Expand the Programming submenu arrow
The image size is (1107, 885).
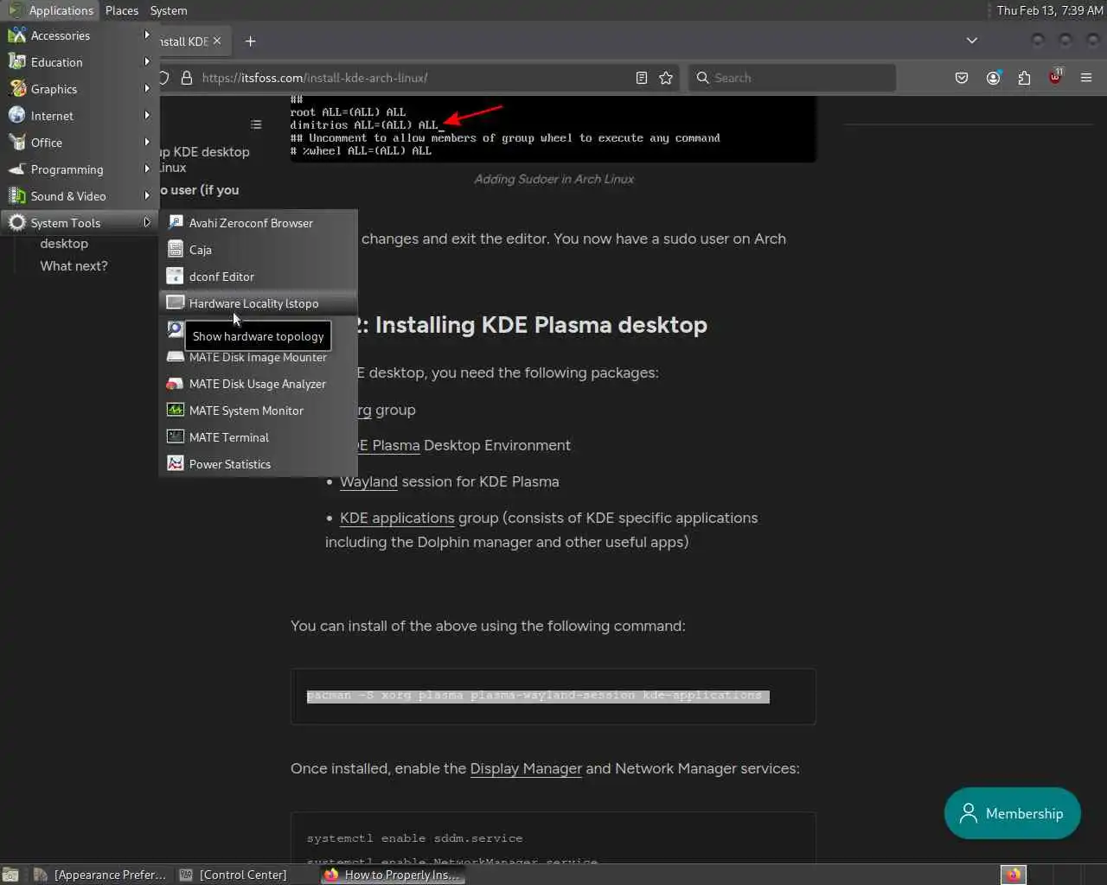(147, 169)
